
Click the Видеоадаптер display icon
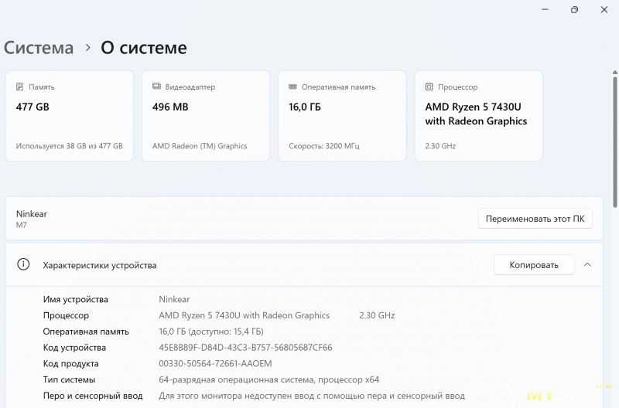156,87
